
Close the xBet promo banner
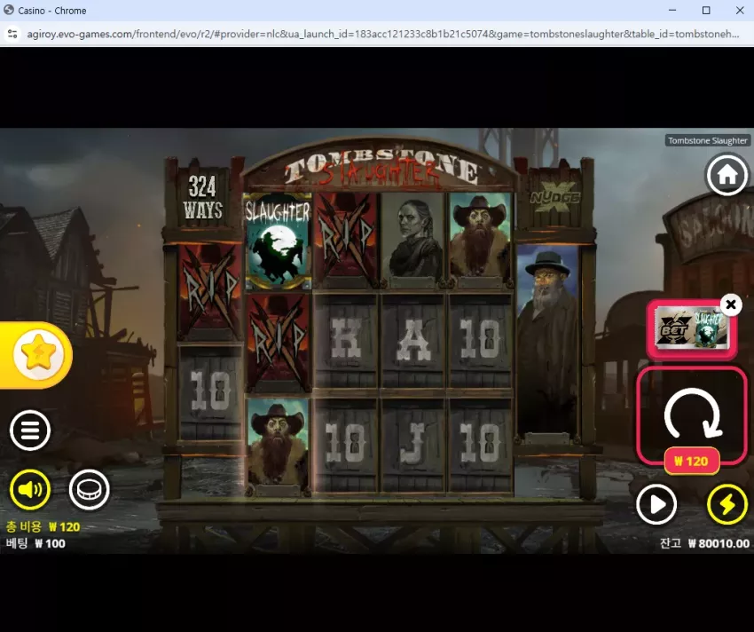731,304
